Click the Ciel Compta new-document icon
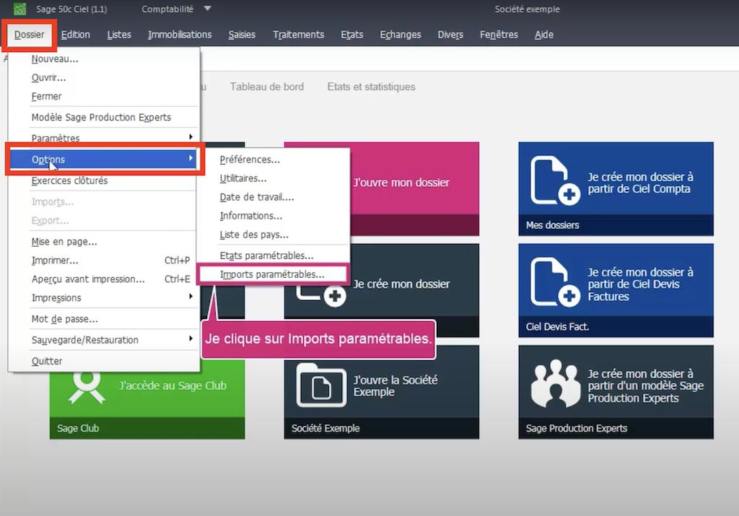The image size is (739, 516). click(555, 180)
